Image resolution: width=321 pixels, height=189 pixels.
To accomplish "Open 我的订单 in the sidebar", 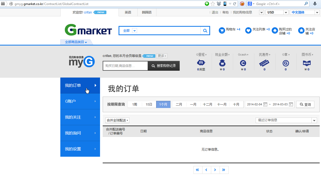I will [80, 85].
